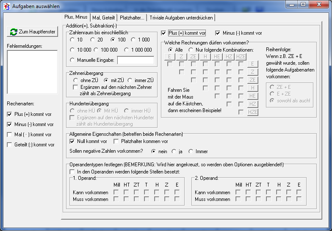Select the 1 000 000 number range
This screenshot has height=231, width=332.
pyautogui.click(x=127, y=50)
